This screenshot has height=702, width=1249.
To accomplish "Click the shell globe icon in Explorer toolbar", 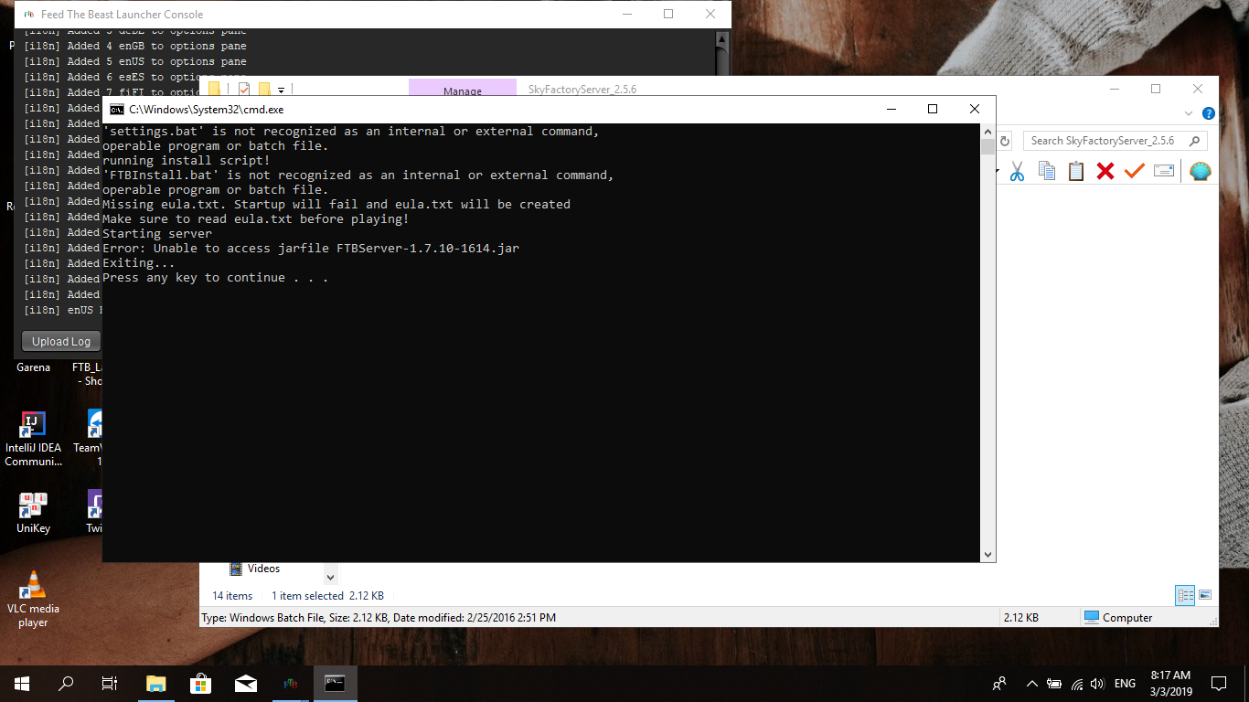I will tap(1201, 171).
